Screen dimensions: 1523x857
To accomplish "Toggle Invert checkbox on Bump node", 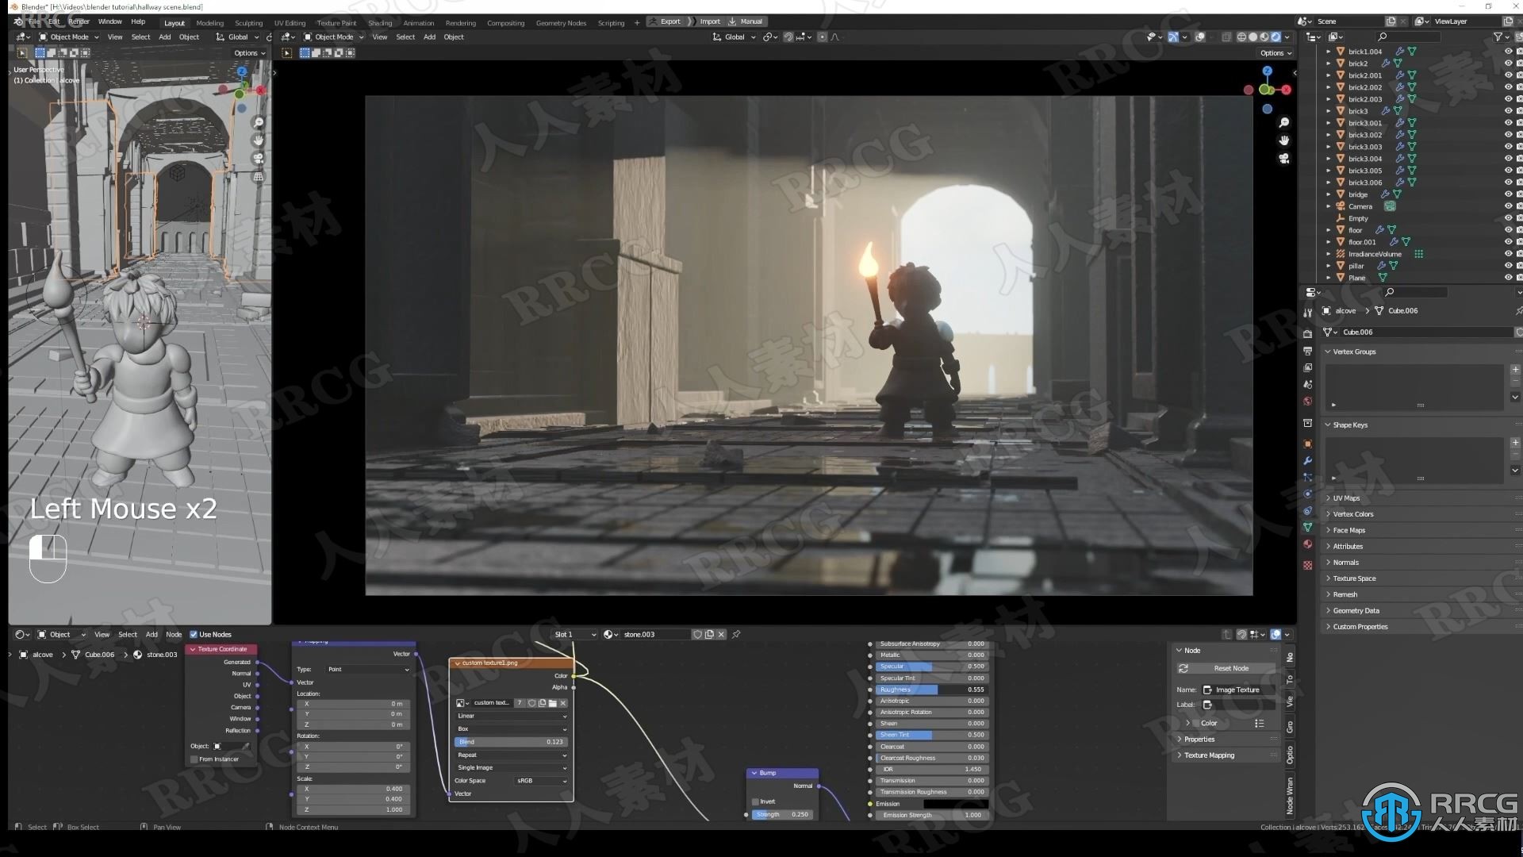I will pyautogui.click(x=756, y=801).
